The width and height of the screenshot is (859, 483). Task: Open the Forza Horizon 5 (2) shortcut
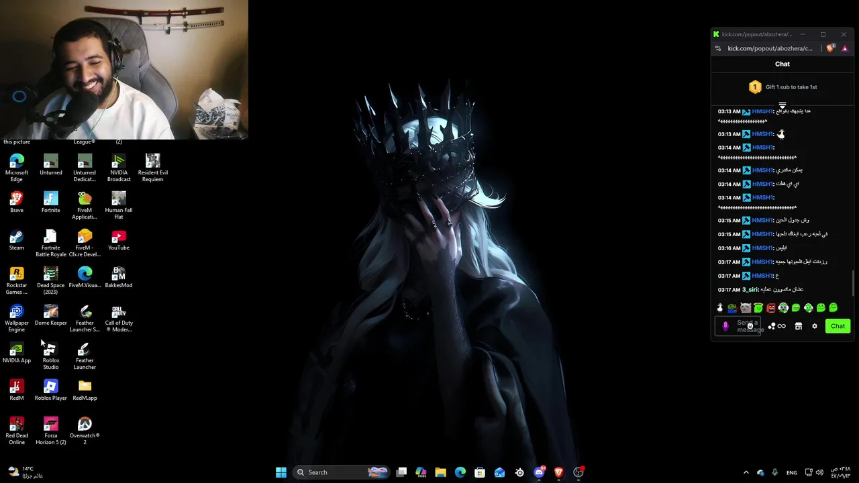50,431
